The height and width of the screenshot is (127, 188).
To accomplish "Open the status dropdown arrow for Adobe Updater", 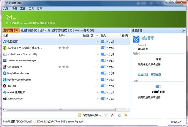I will [x=107, y=54].
